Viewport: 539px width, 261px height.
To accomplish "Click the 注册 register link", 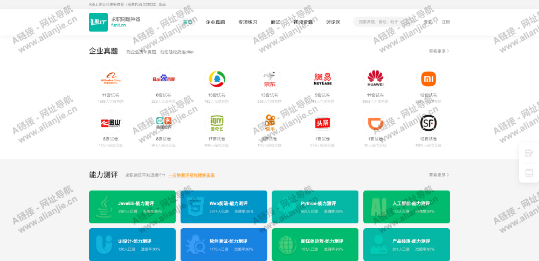I will pyautogui.click(x=446, y=22).
